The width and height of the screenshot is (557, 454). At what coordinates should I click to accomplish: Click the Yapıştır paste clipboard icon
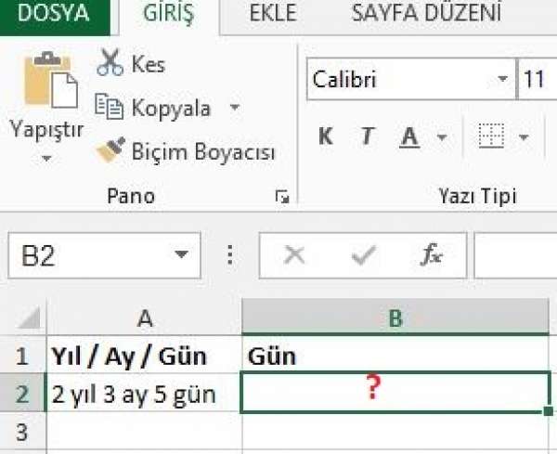pyautogui.click(x=51, y=80)
